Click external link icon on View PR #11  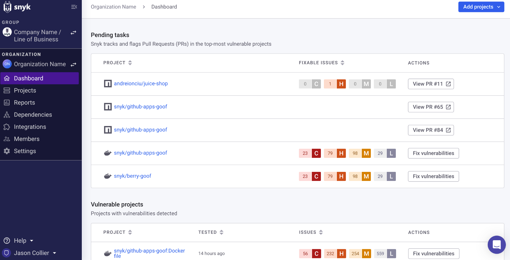point(448,84)
